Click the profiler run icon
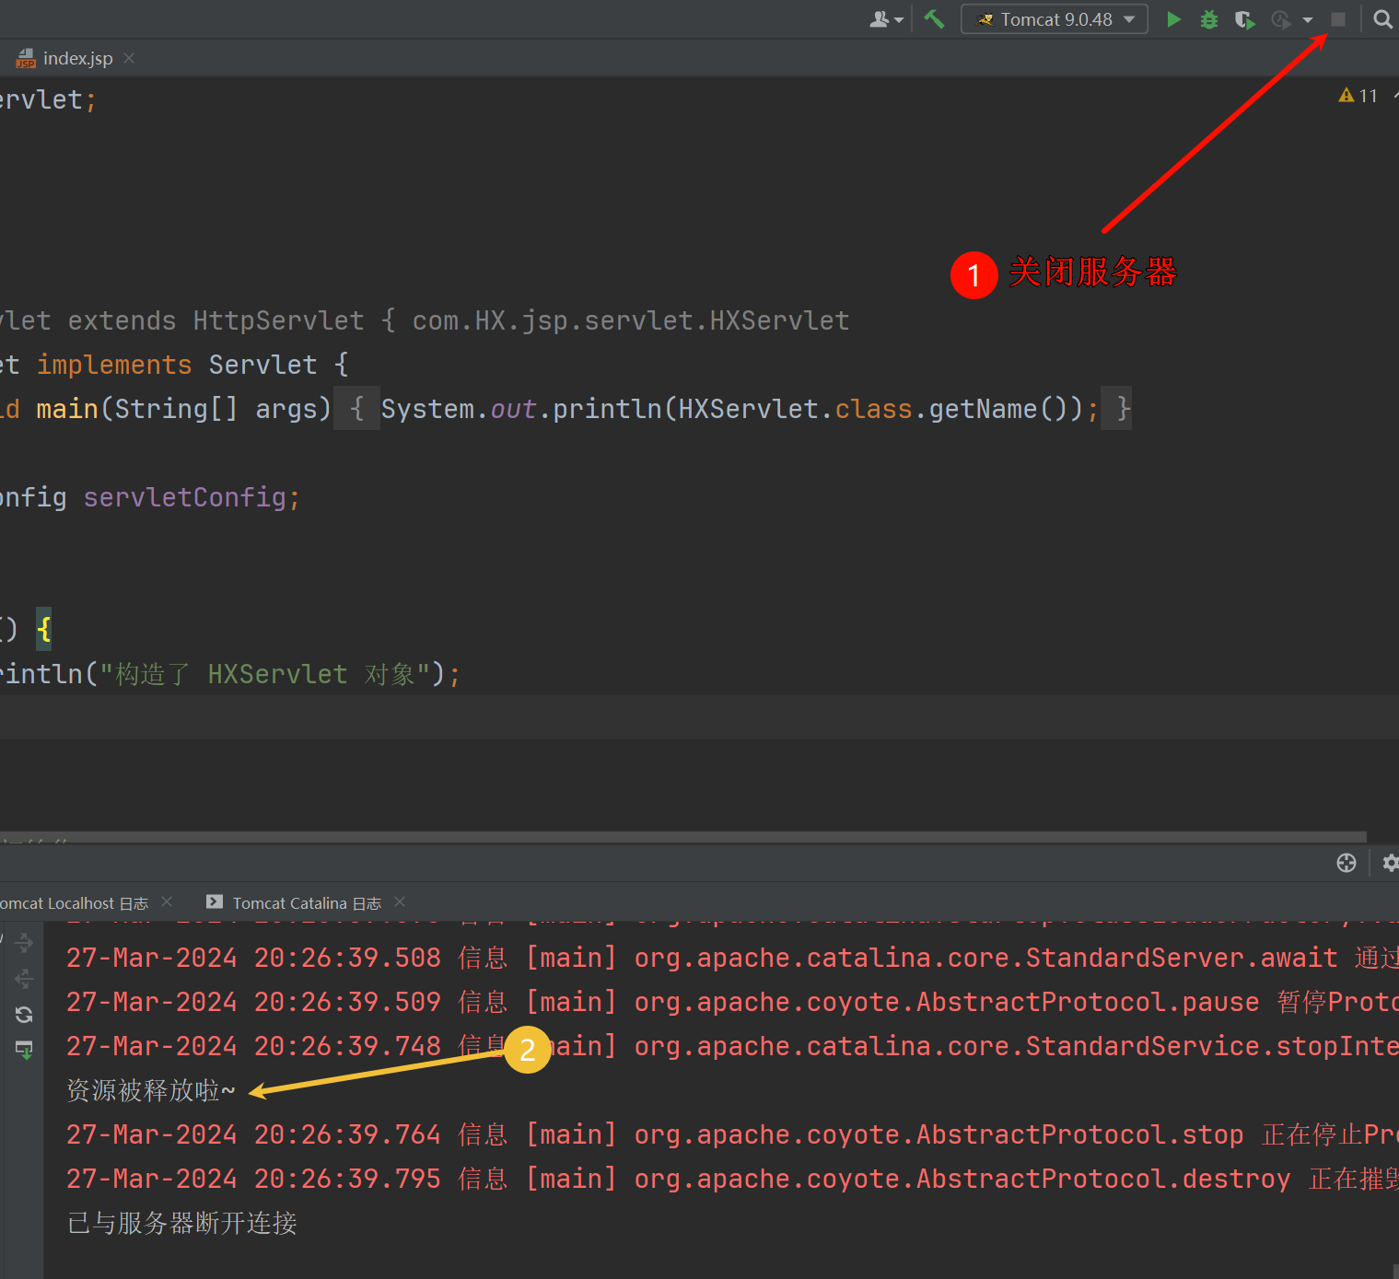The height and width of the screenshot is (1279, 1399). click(1281, 19)
